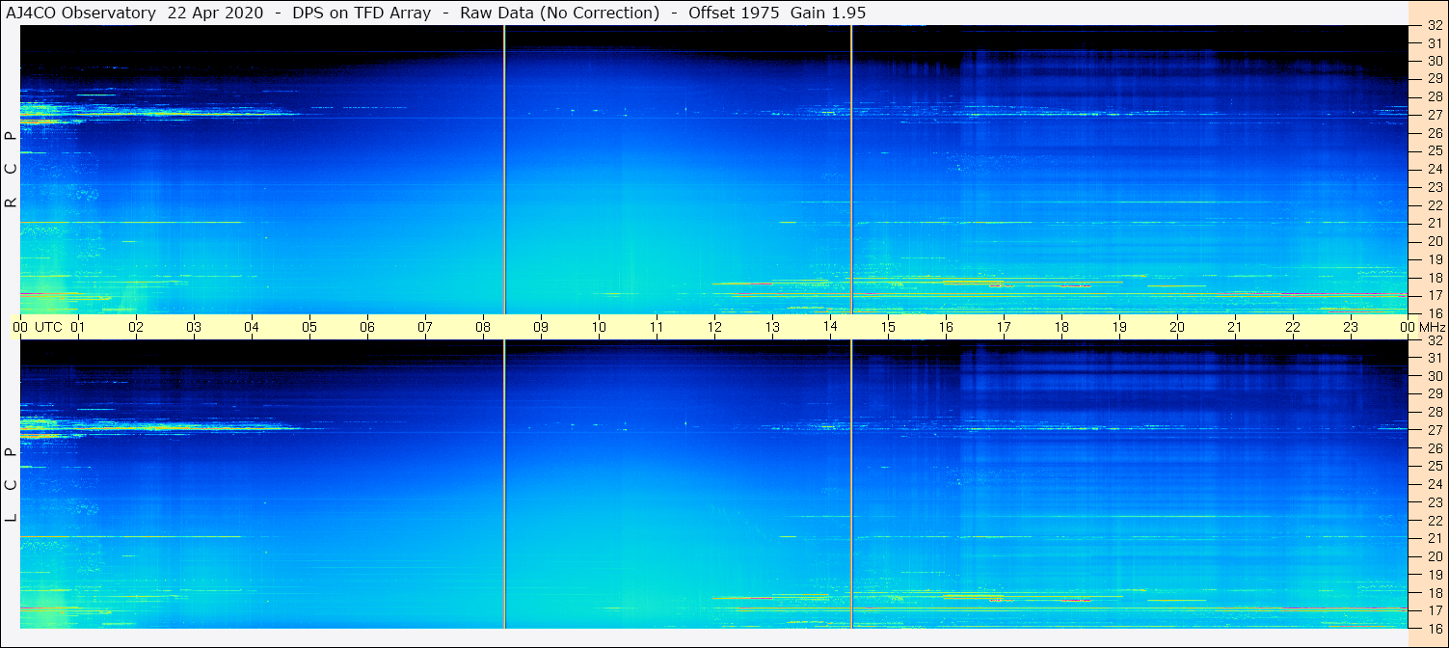Click hour 13 on the UTC time axis
The image size is (1449, 648).
(772, 327)
